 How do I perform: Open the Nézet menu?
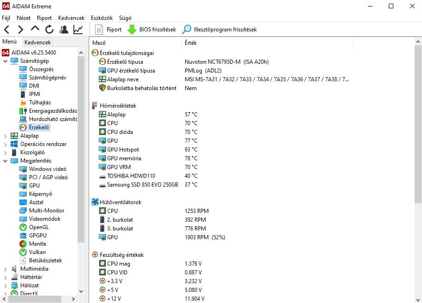(24, 18)
